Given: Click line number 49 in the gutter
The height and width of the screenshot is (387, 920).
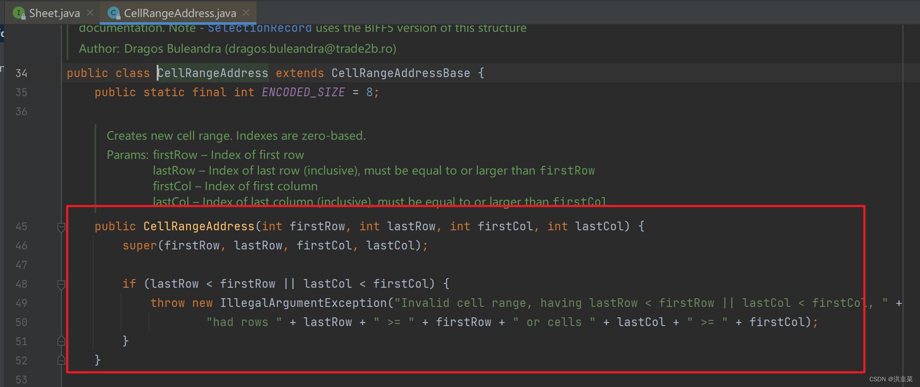Looking at the screenshot, I should 21,303.
